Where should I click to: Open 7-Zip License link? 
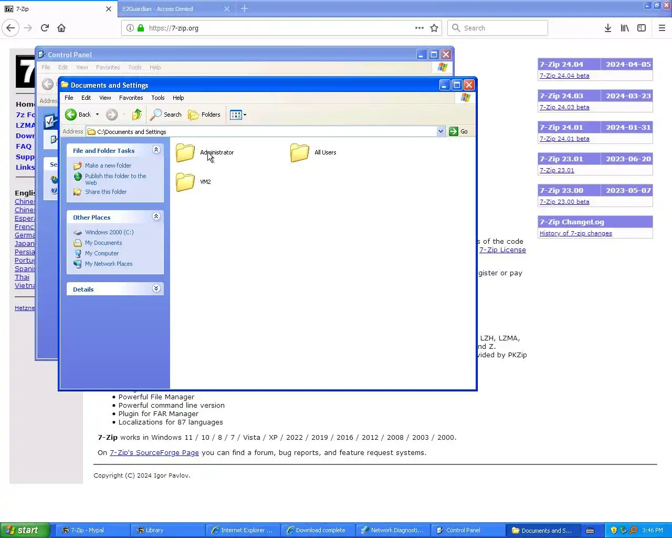502,250
